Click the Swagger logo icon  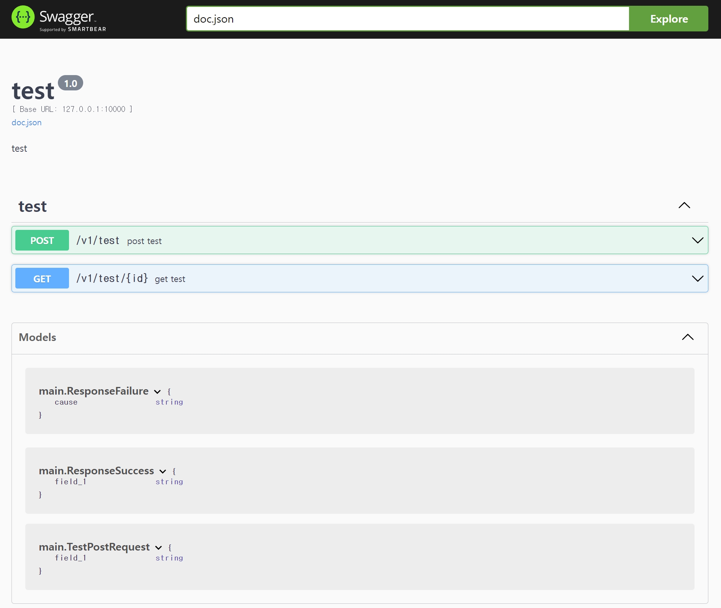[x=23, y=18]
